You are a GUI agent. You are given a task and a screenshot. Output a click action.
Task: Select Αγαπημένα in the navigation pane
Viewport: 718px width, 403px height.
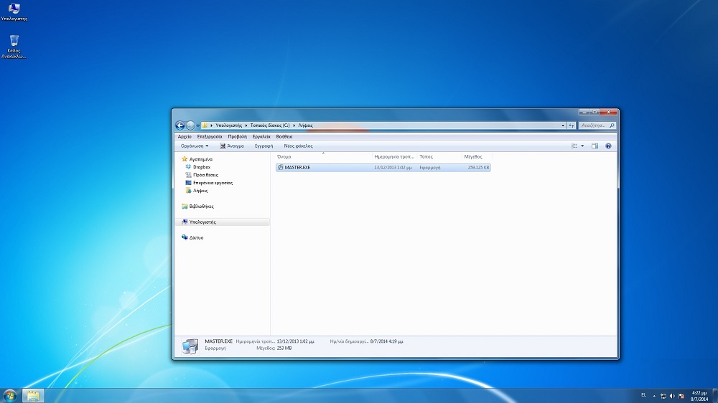point(200,159)
